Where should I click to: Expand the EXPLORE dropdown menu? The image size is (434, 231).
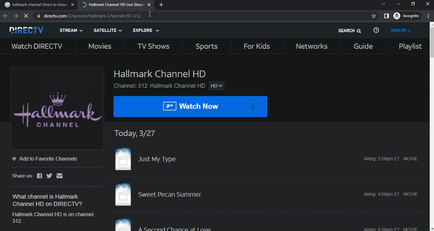click(146, 30)
